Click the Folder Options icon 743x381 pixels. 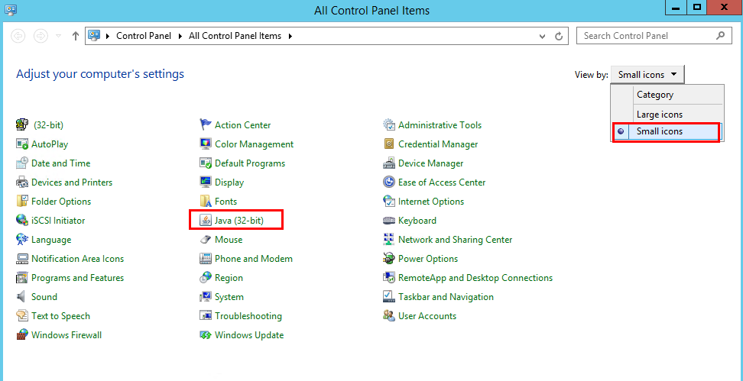point(22,201)
